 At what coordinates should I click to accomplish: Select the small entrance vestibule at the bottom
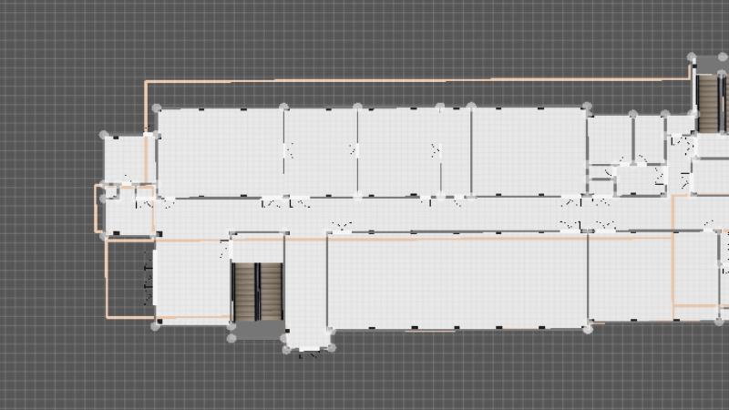308,341
